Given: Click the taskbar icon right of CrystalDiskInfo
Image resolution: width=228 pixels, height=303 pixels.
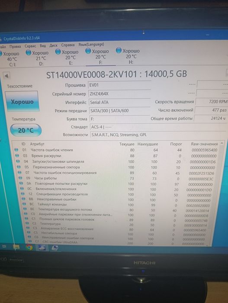Looking at the screenshot, I should tap(55, 248).
